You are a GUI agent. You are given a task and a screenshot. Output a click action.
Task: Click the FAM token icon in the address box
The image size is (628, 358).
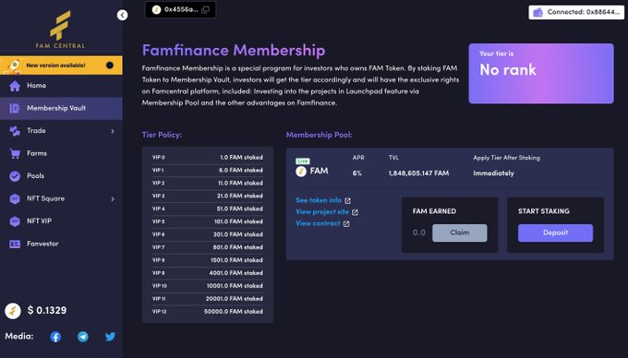pos(156,9)
